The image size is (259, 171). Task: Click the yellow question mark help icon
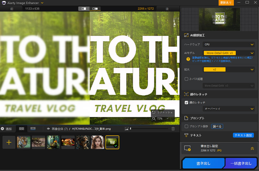[x=188, y=59]
